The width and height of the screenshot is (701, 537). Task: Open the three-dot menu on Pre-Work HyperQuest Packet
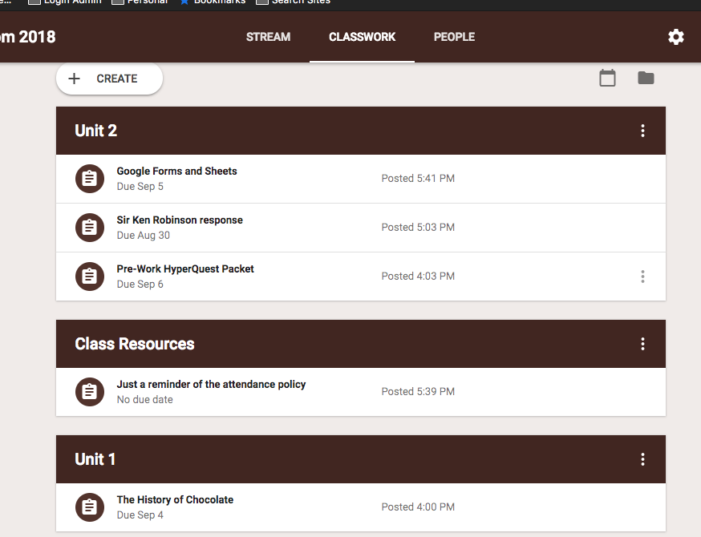click(642, 276)
